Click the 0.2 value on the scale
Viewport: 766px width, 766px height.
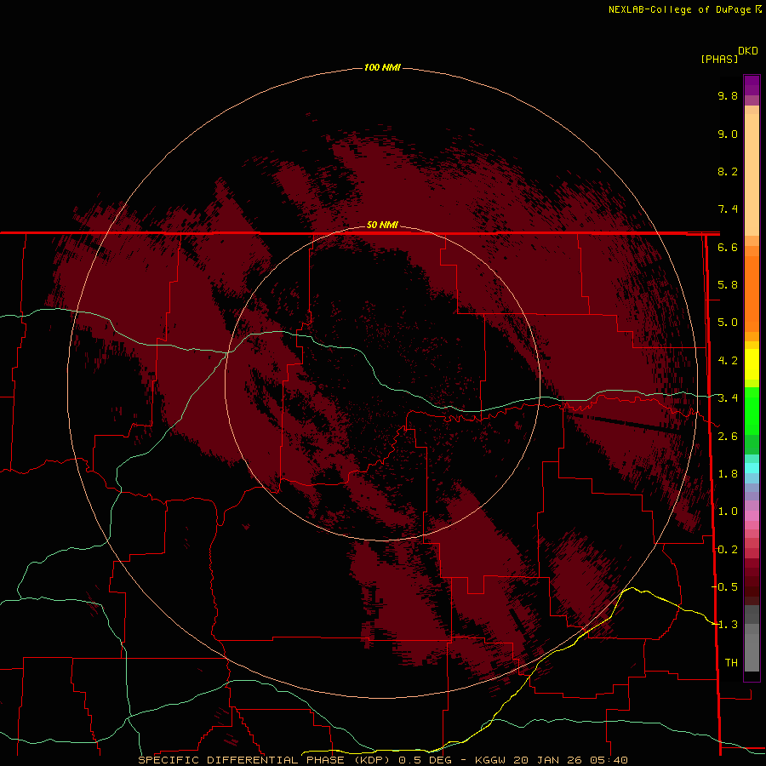point(728,550)
